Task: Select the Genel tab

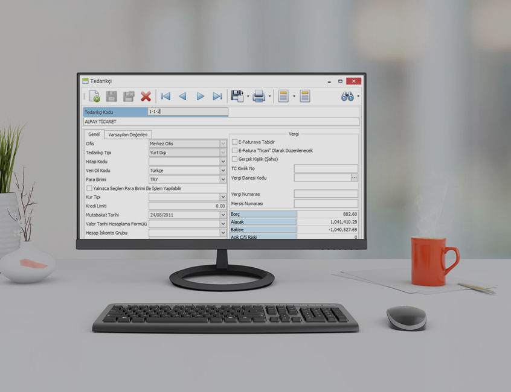Action: [x=94, y=134]
